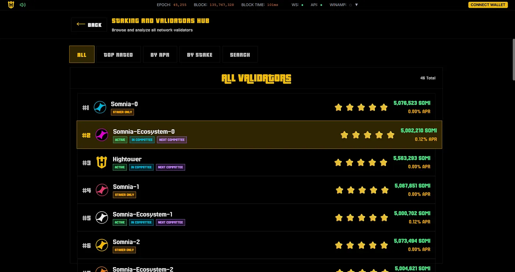This screenshot has height=272, width=515.
Task: Mute sound with the speaker icon
Action: [x=22, y=5]
